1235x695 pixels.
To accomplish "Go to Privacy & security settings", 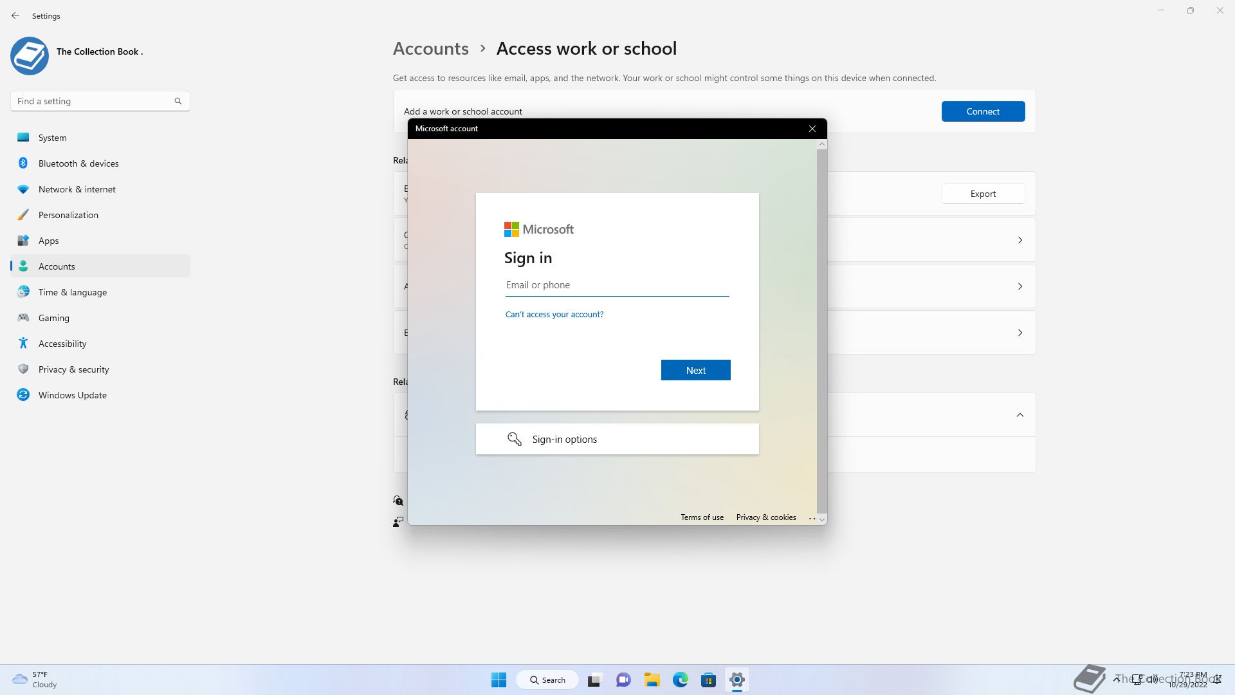I will [x=73, y=369].
